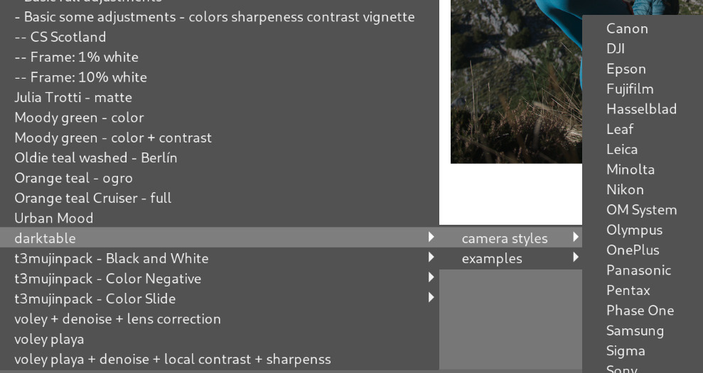Click the photo preview thumbnail
This screenshot has width=703, height=373.
[516, 82]
